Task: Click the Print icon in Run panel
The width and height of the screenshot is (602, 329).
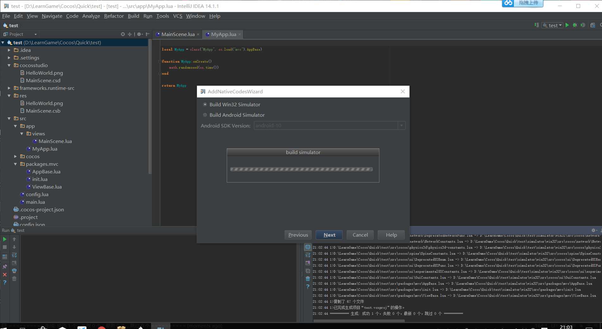Action: coord(14,271)
